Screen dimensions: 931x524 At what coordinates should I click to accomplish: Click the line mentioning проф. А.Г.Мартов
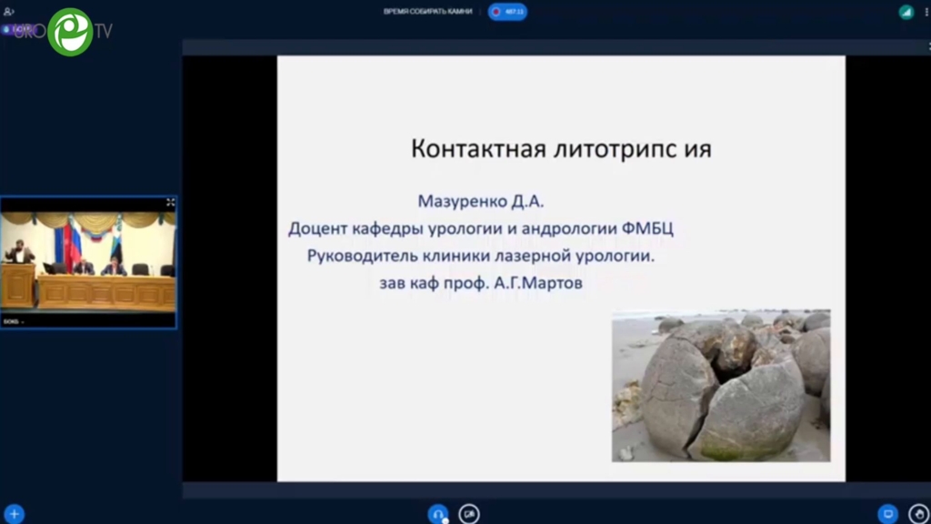click(x=480, y=283)
